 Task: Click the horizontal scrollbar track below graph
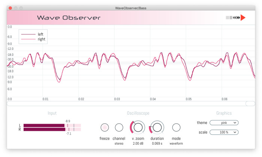click(131, 103)
